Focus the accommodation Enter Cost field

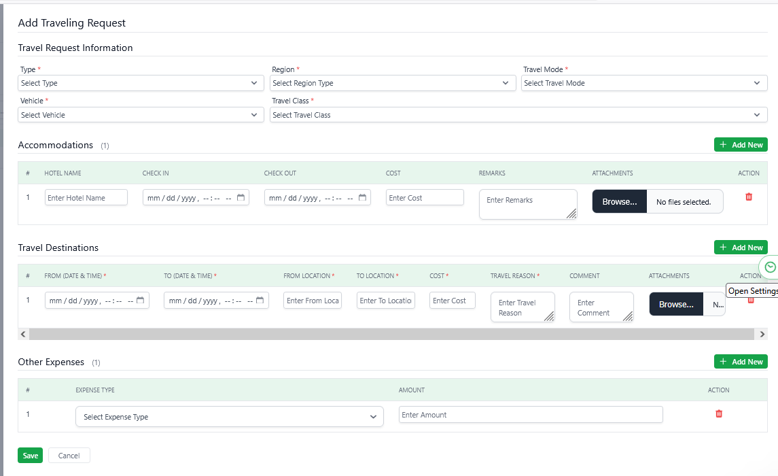pyautogui.click(x=425, y=198)
